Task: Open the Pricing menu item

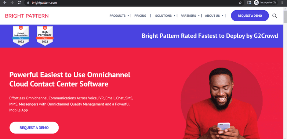Action: tap(140, 16)
